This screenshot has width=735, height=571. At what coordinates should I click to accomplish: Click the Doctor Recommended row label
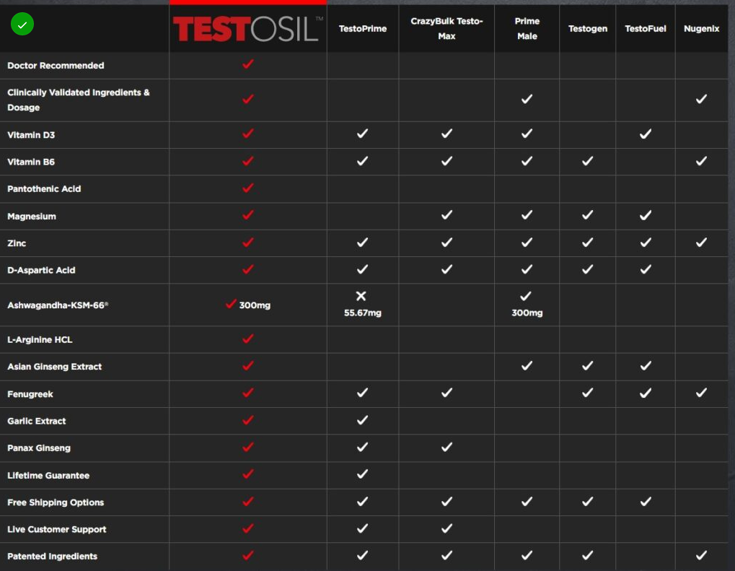[56, 65]
